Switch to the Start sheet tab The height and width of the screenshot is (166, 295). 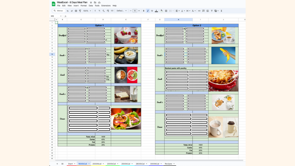coord(70,164)
